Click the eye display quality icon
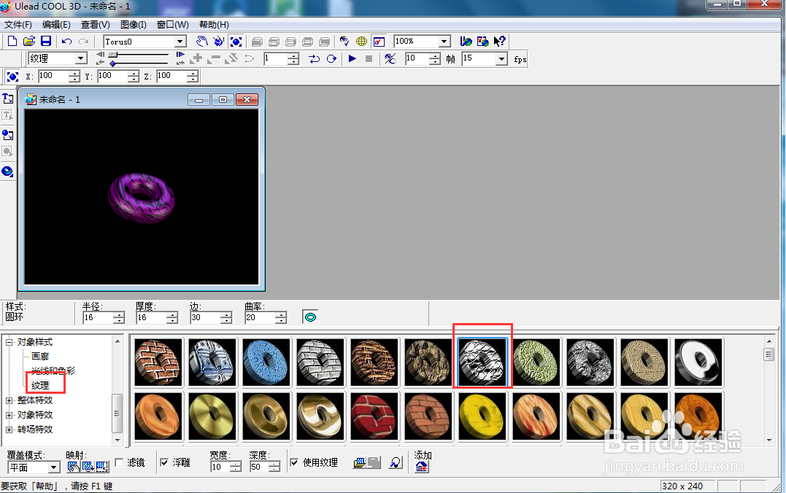Screen dimensions: 786x493 click(344, 42)
